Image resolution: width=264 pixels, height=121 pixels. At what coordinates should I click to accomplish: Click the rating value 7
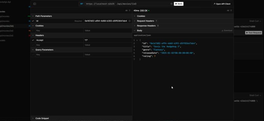tap(155, 56)
